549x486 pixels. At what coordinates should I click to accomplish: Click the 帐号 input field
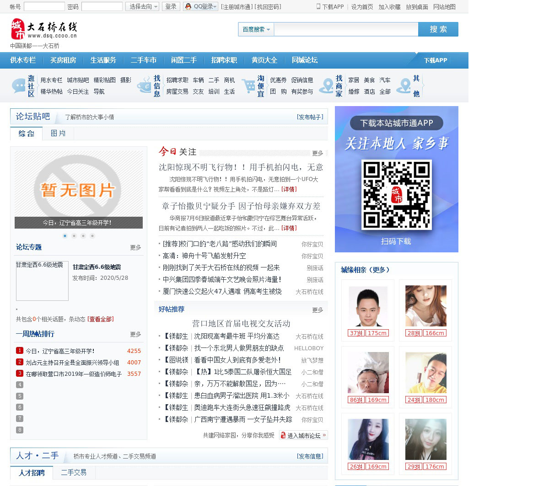44,6
